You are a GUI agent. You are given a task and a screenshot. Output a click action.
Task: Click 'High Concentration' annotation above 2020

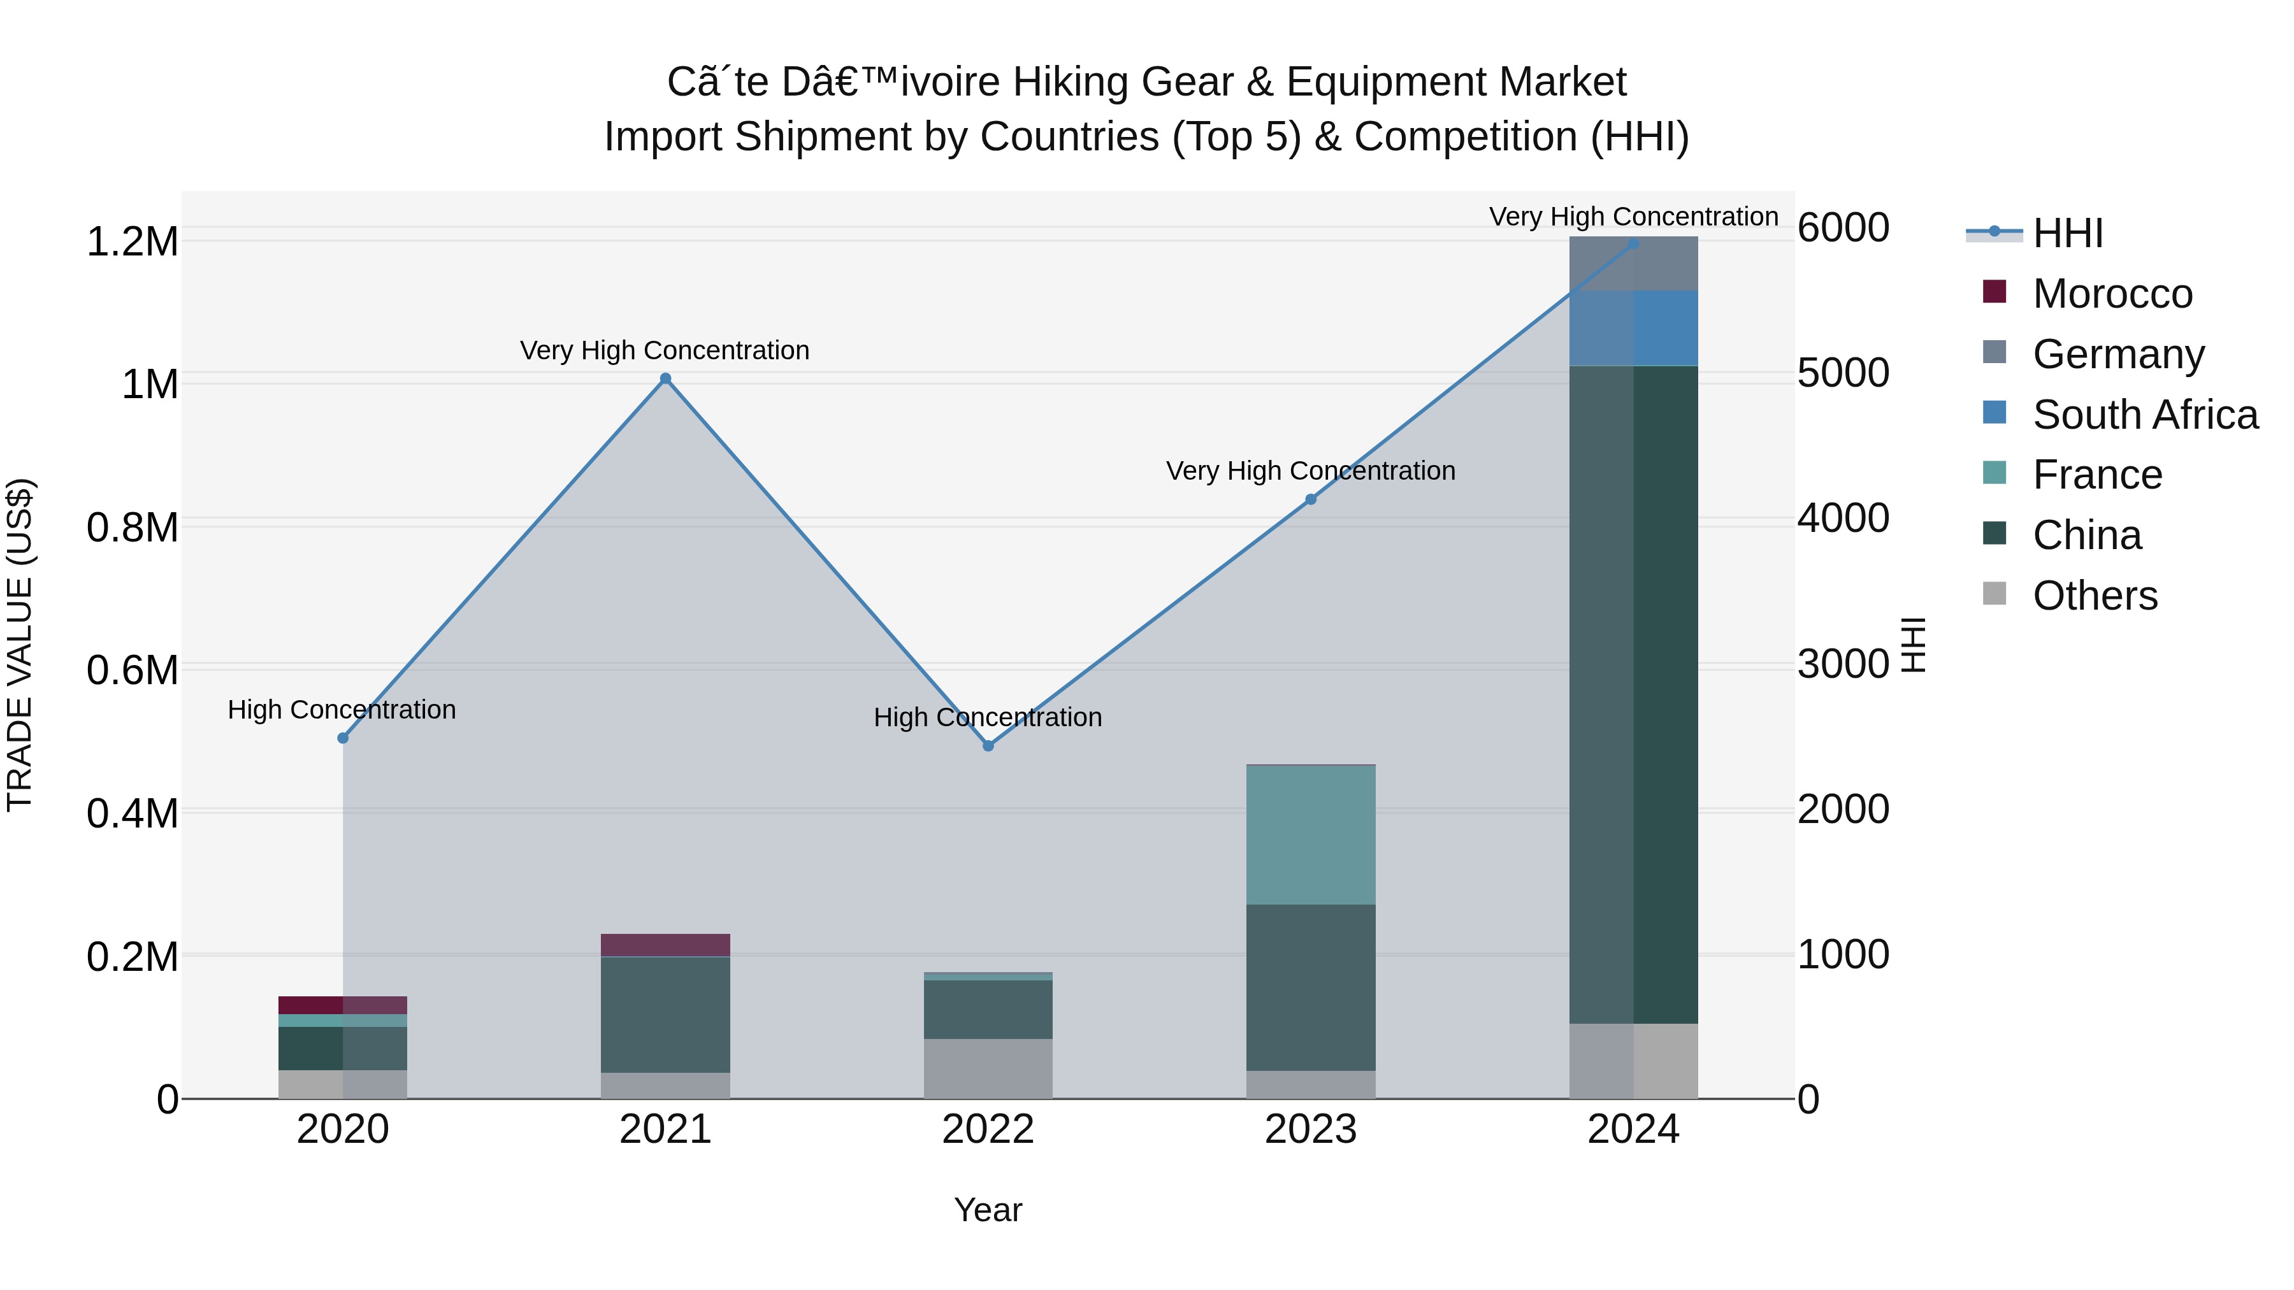click(x=342, y=710)
